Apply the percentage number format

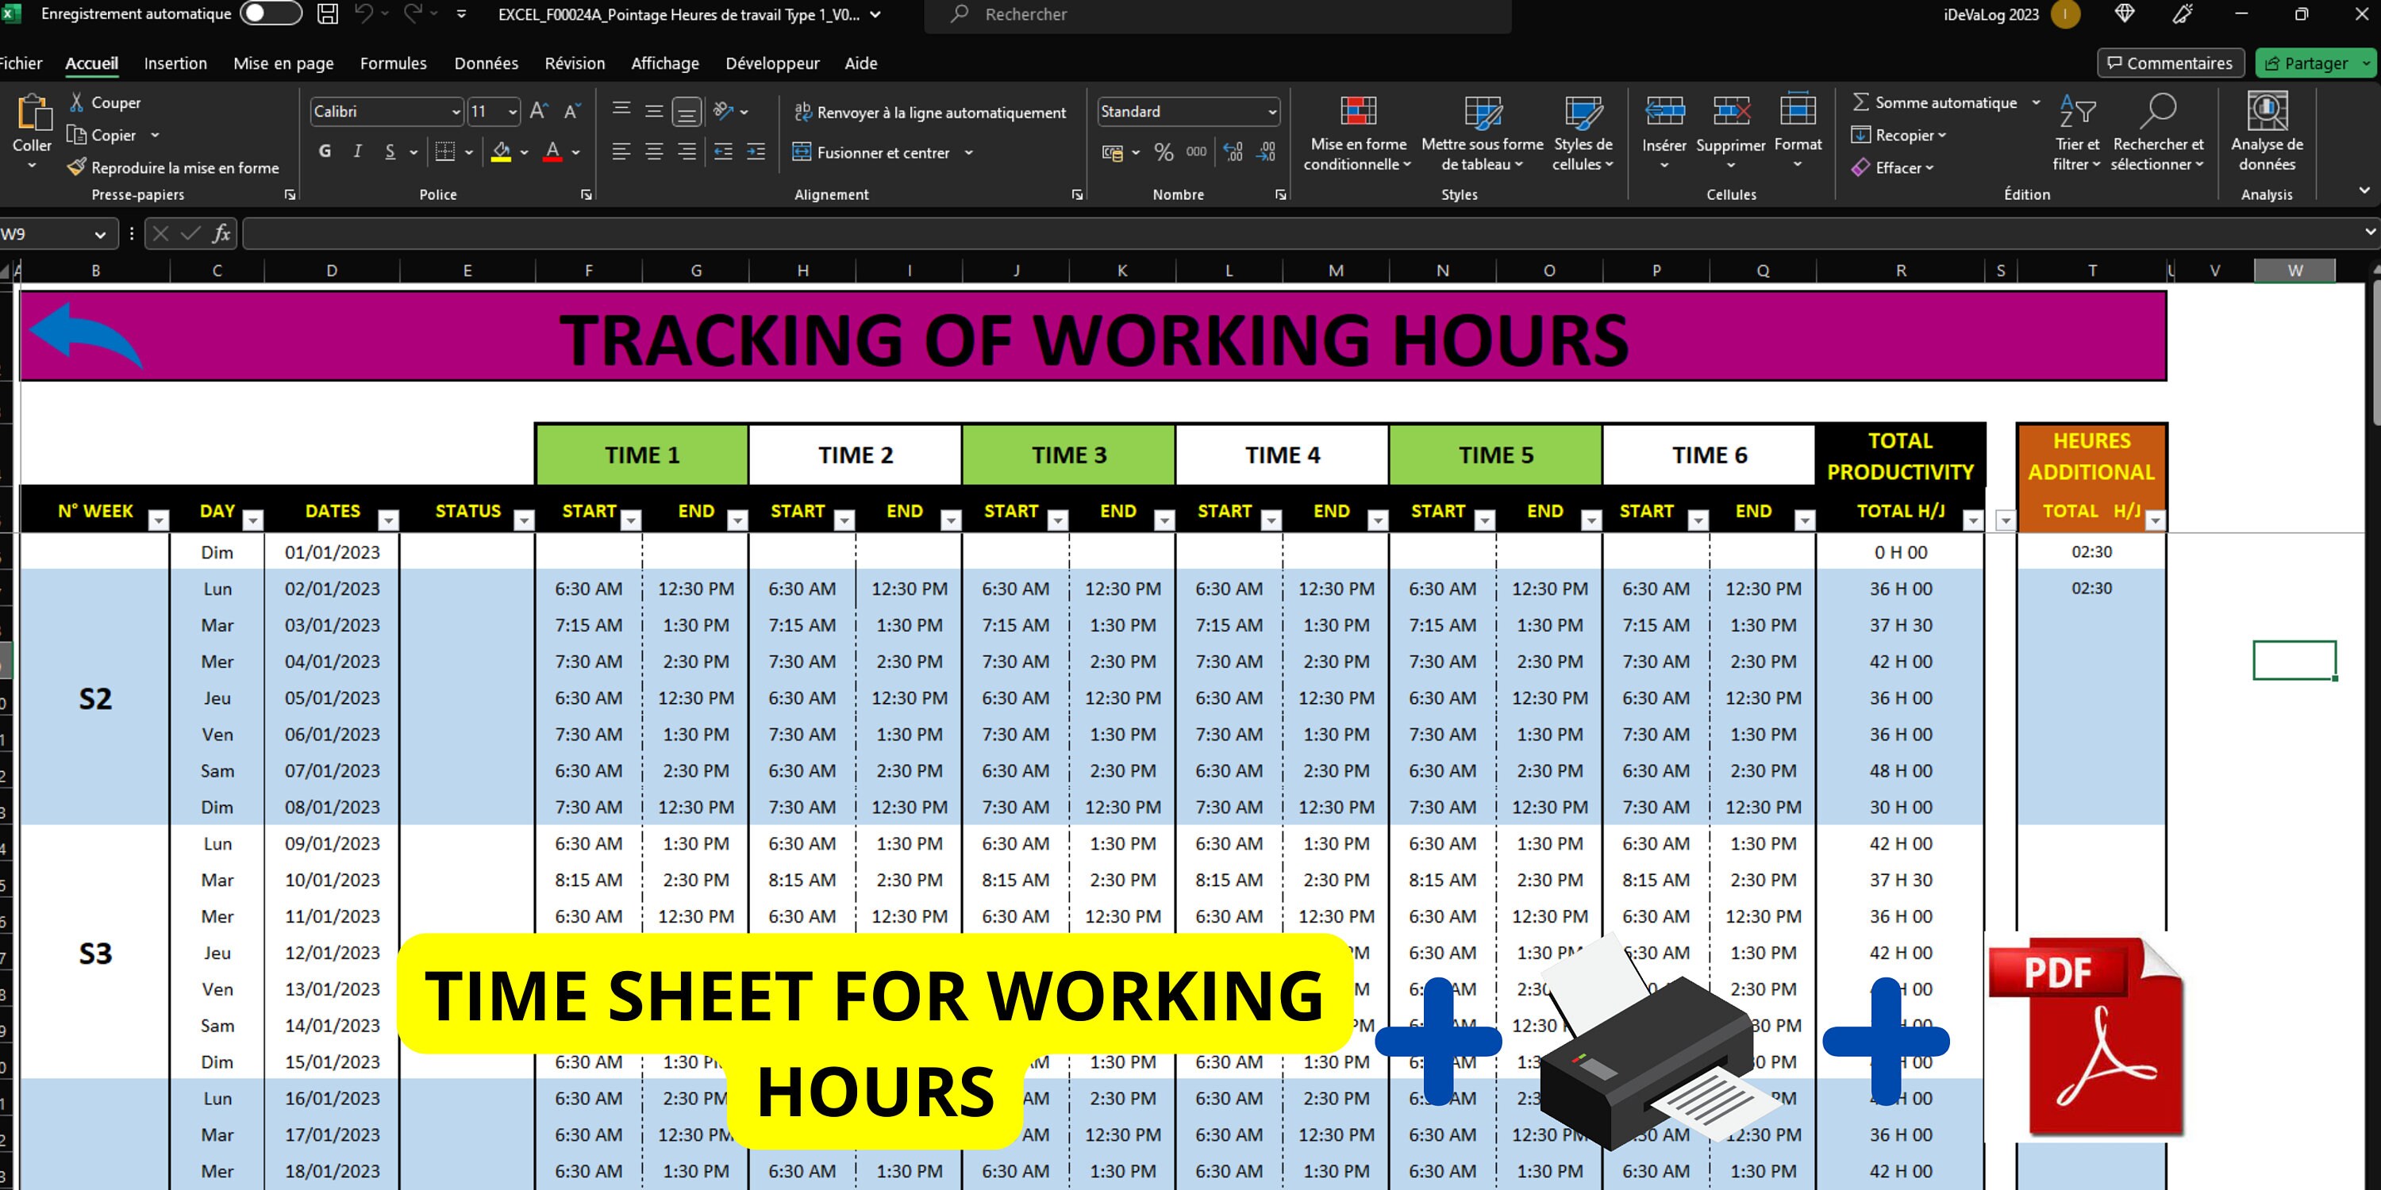coord(1164,152)
